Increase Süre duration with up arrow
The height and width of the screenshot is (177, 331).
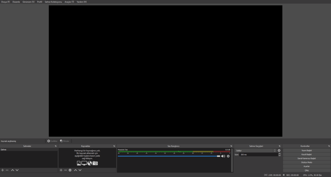point(280,153)
